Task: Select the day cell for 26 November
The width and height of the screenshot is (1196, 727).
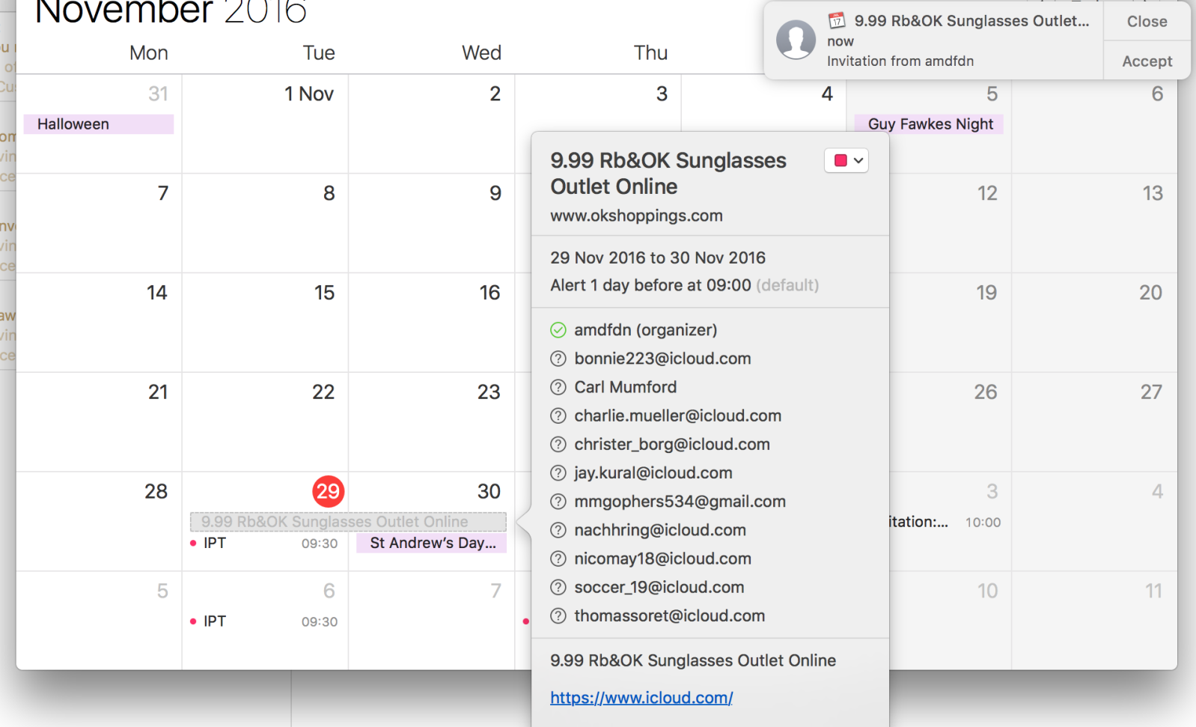Action: click(951, 422)
